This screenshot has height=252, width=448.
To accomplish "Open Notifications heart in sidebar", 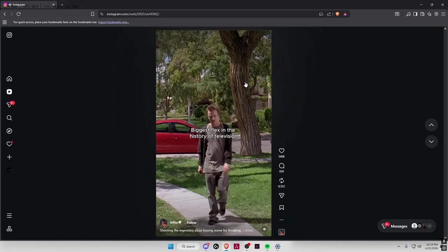I will (9, 144).
